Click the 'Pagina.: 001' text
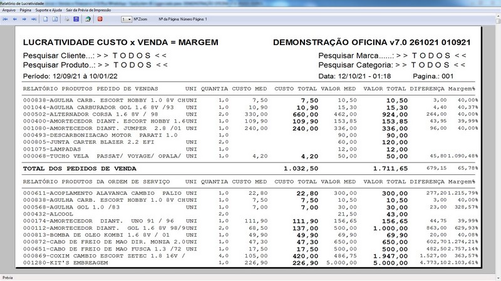Image resolution: width=501 pixels, height=281 pixels. coord(433,76)
